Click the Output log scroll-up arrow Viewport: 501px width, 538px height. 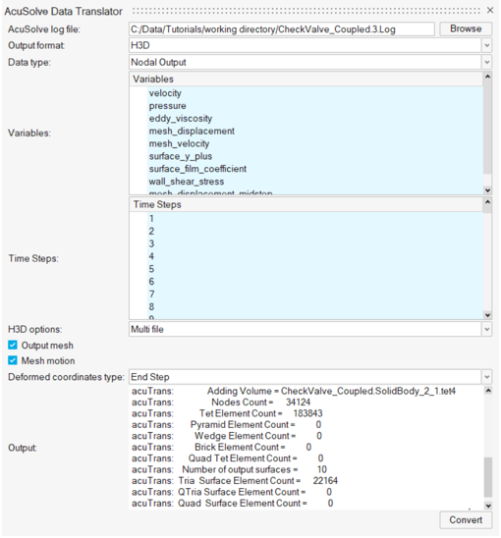[488, 391]
